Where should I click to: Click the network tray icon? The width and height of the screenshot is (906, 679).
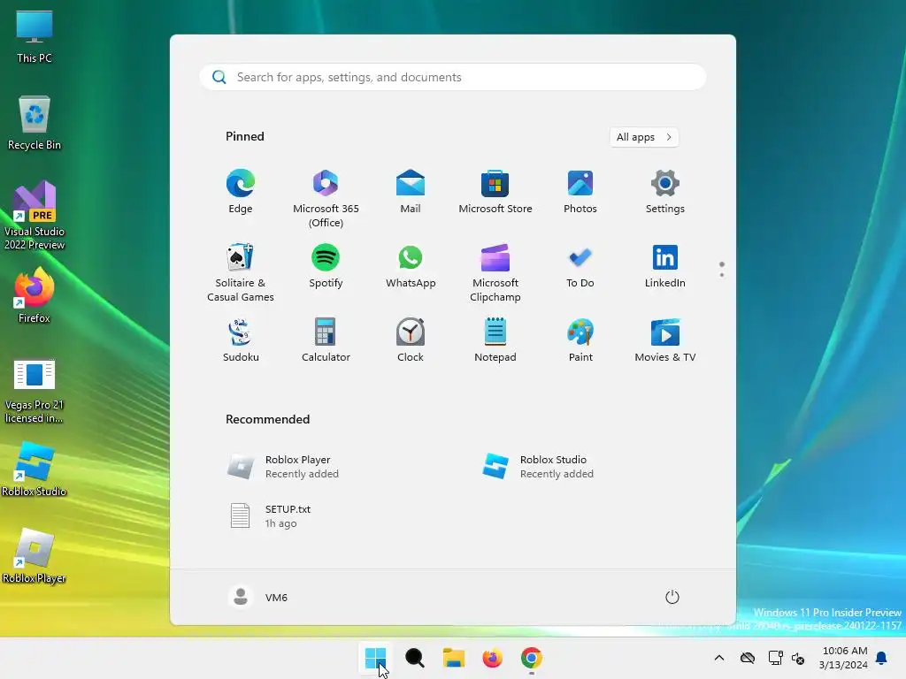coord(775,658)
